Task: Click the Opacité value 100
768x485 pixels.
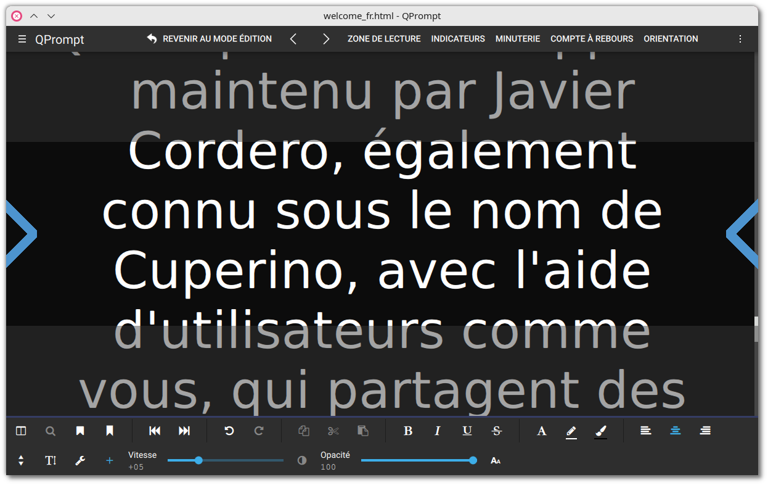Action: click(x=329, y=467)
